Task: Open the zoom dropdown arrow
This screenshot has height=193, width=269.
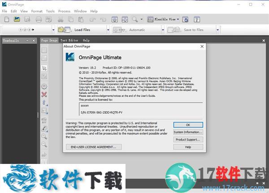Action: 142,19
